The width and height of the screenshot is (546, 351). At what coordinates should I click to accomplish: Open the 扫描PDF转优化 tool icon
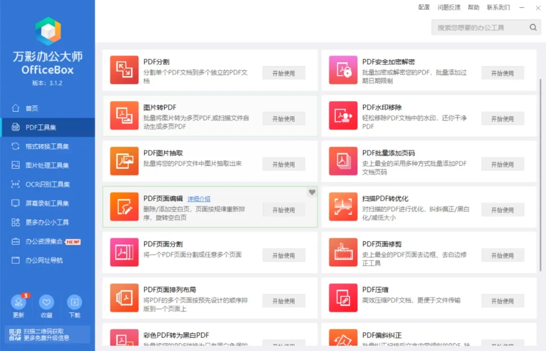point(343,209)
